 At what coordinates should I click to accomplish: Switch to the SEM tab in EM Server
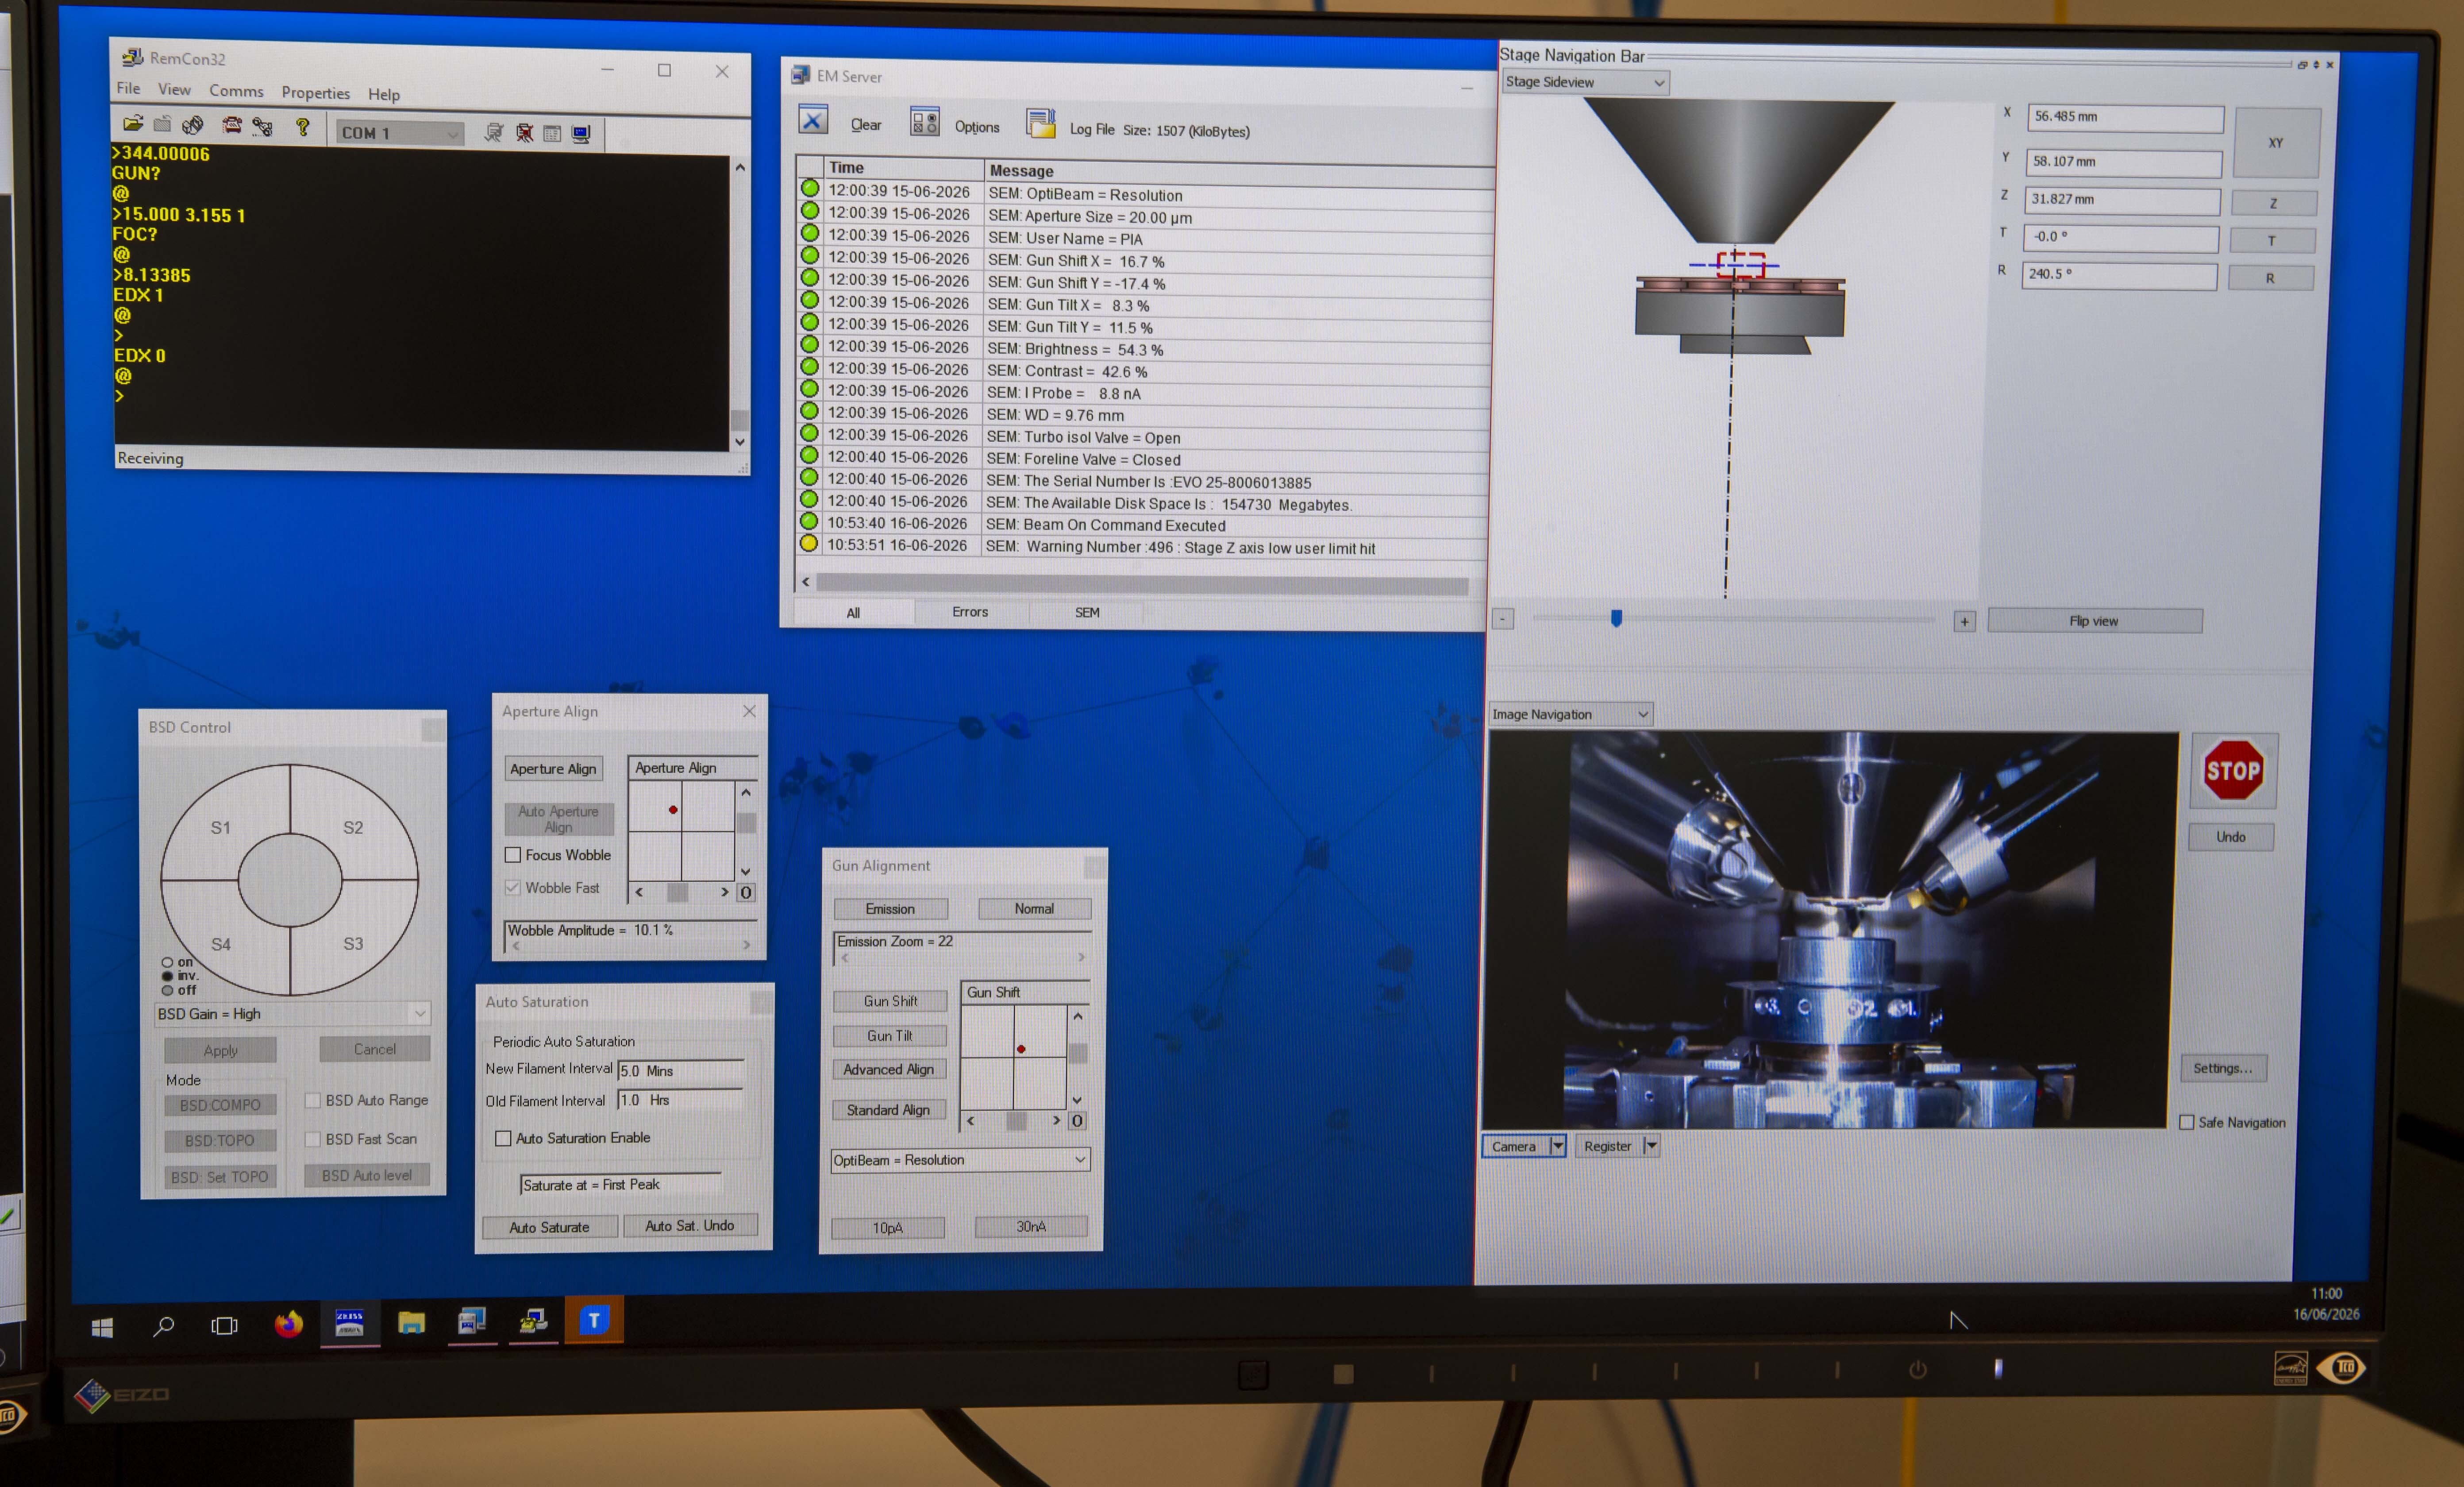[x=1087, y=612]
